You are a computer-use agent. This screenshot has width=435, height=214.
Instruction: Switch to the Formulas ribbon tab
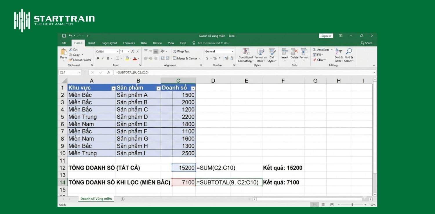coord(129,43)
